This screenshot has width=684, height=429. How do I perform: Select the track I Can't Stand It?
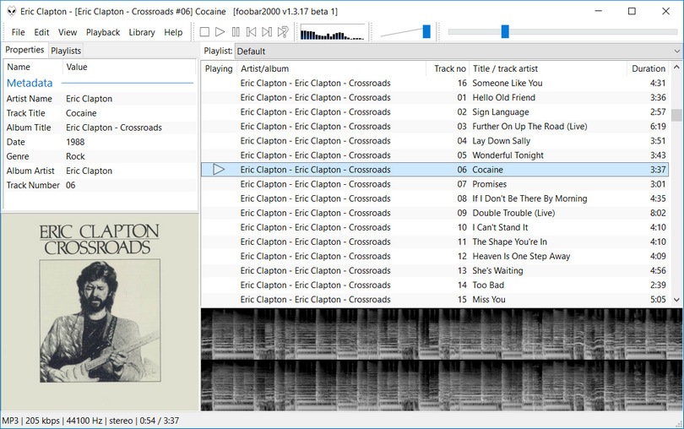pos(435,227)
